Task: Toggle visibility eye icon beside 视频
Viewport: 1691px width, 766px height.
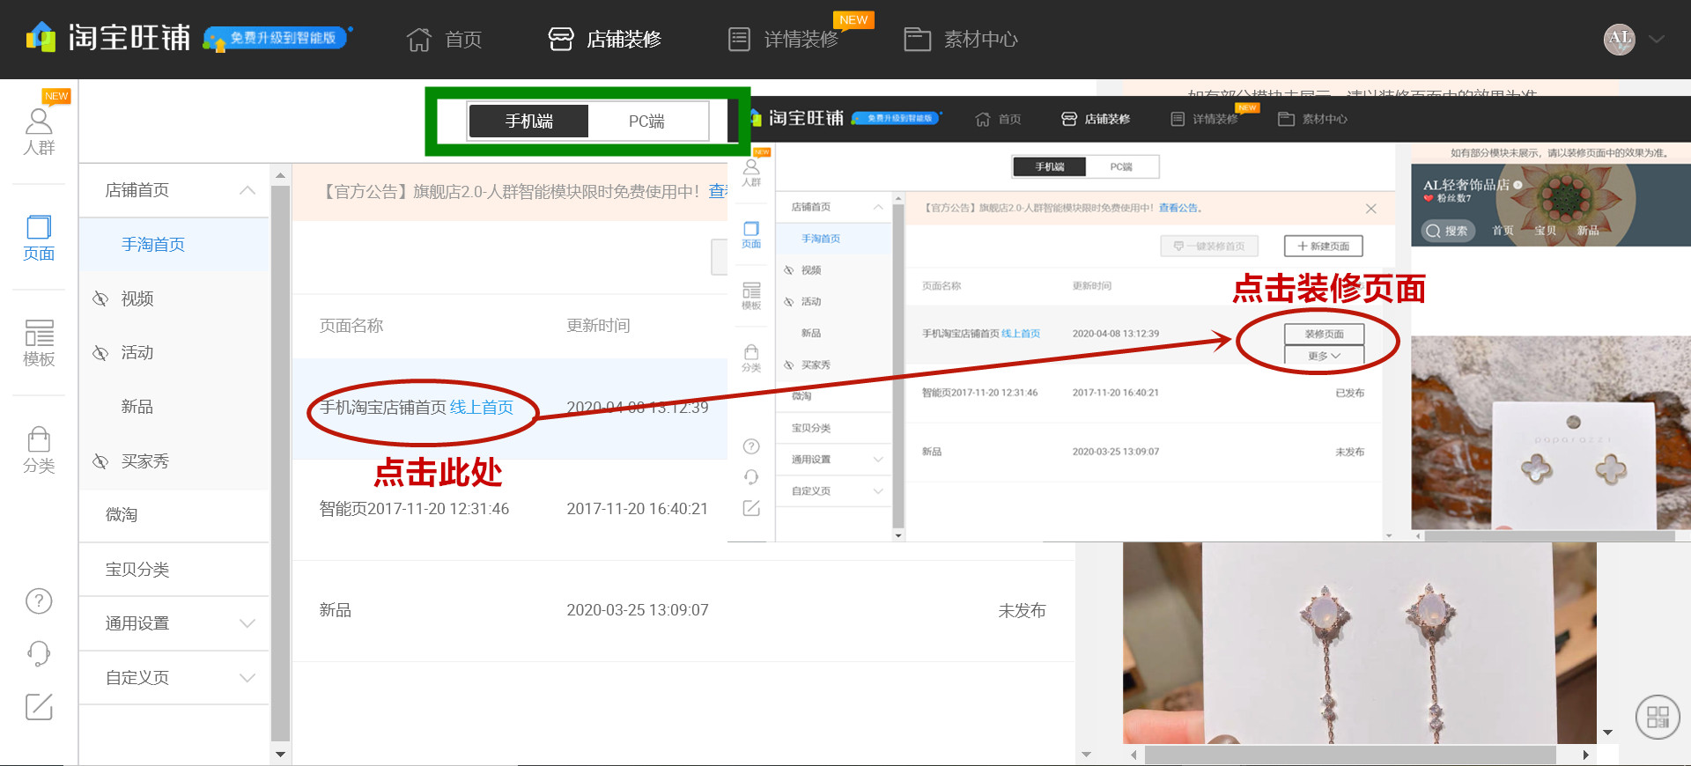Action: pos(100,298)
